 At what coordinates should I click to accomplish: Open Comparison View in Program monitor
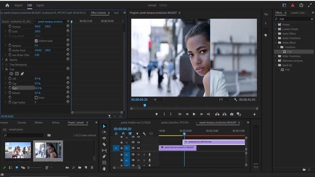(239, 114)
